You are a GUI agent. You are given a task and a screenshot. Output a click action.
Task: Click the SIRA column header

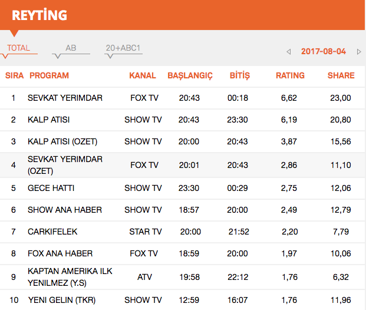click(14, 75)
